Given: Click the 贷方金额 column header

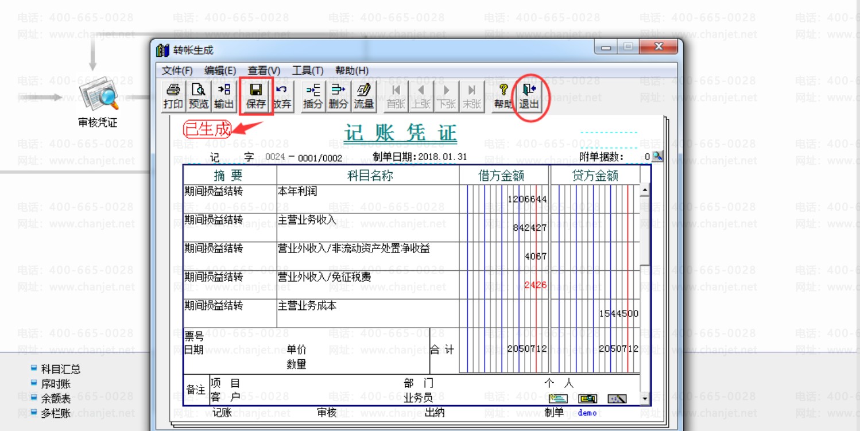Looking at the screenshot, I should 595,176.
